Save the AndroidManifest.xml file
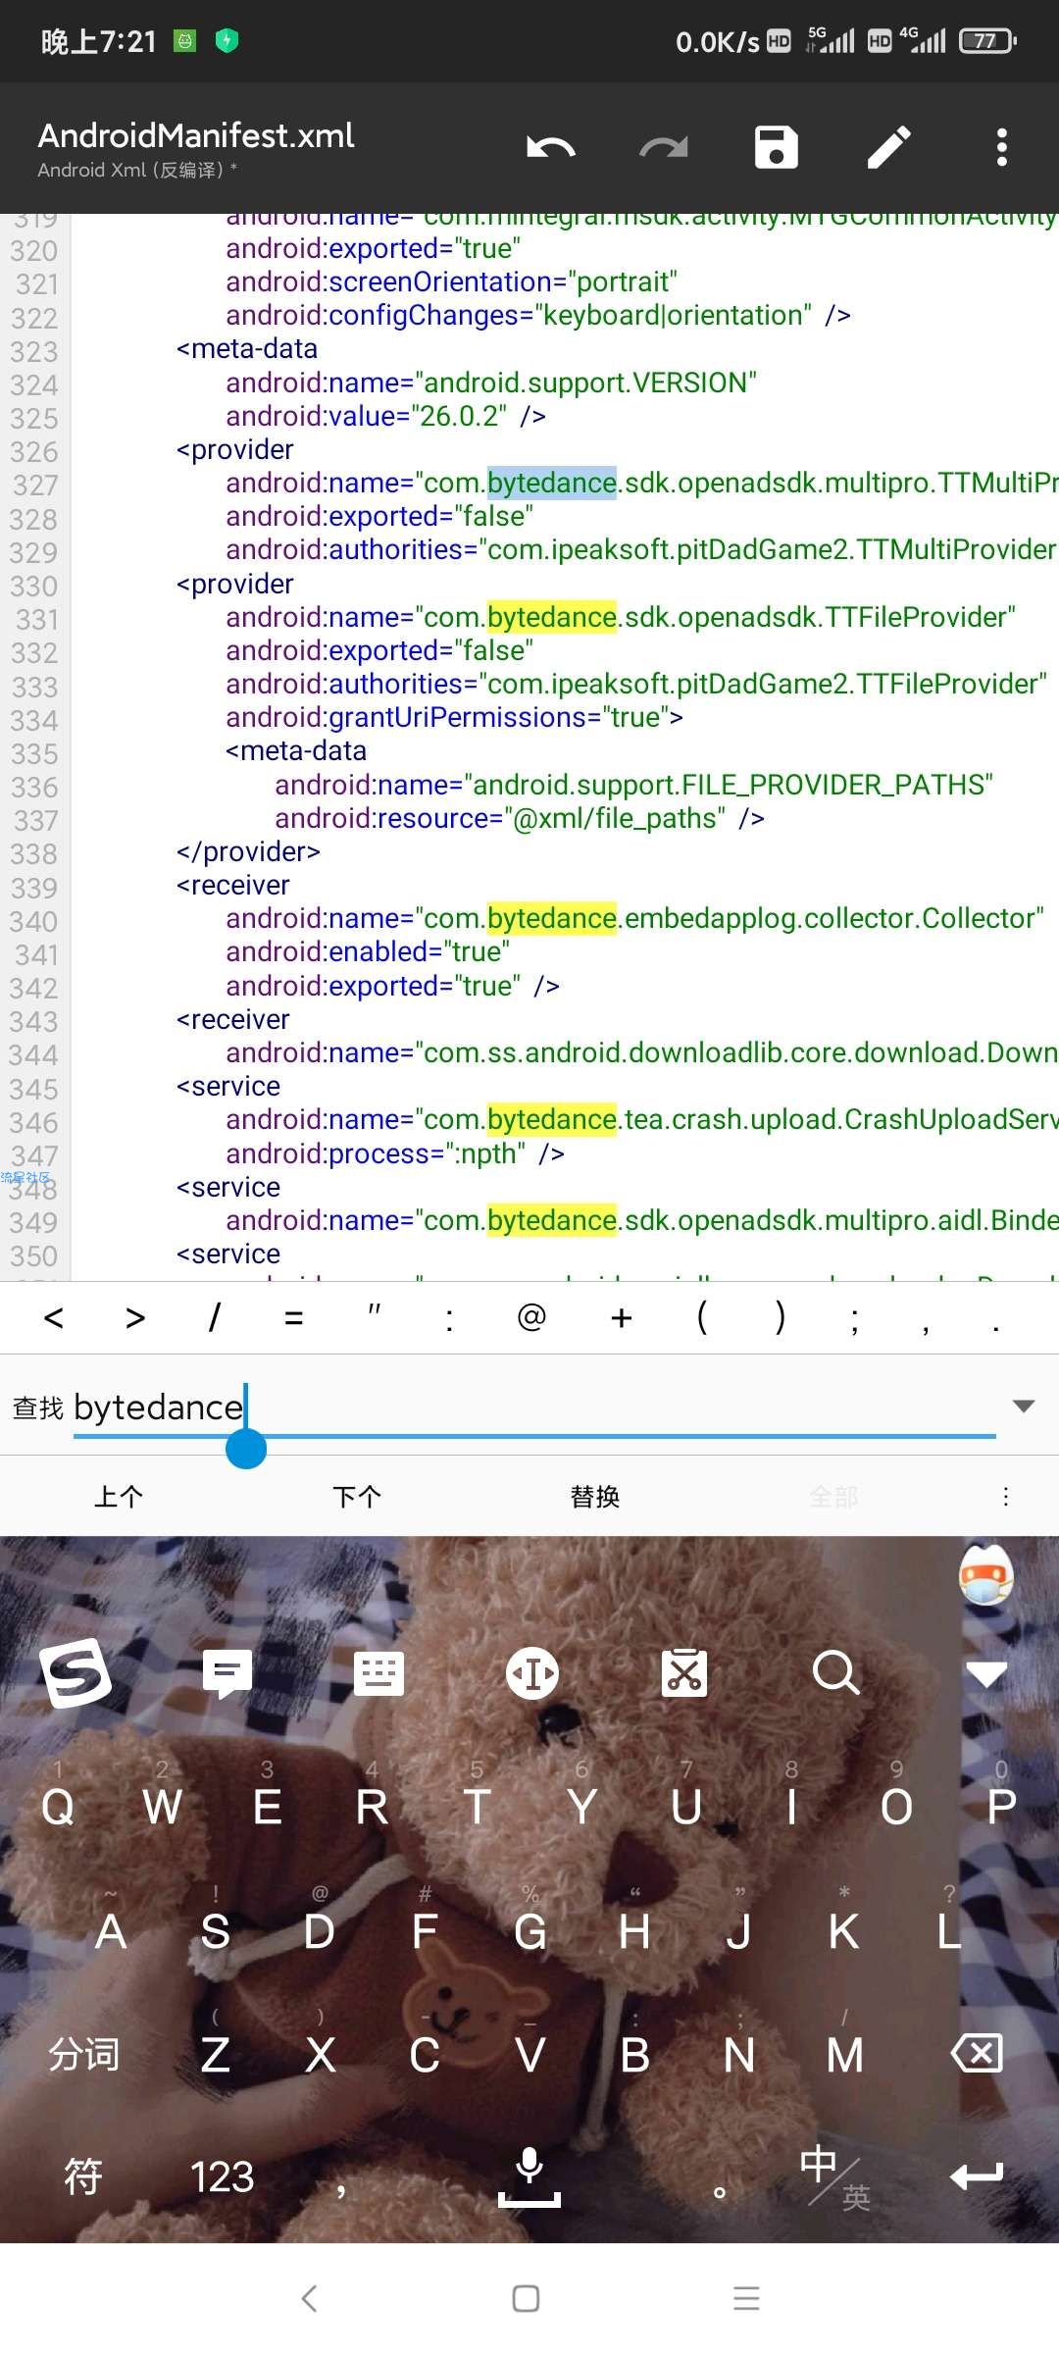Screen dimensions: 1059x2354 (777, 147)
